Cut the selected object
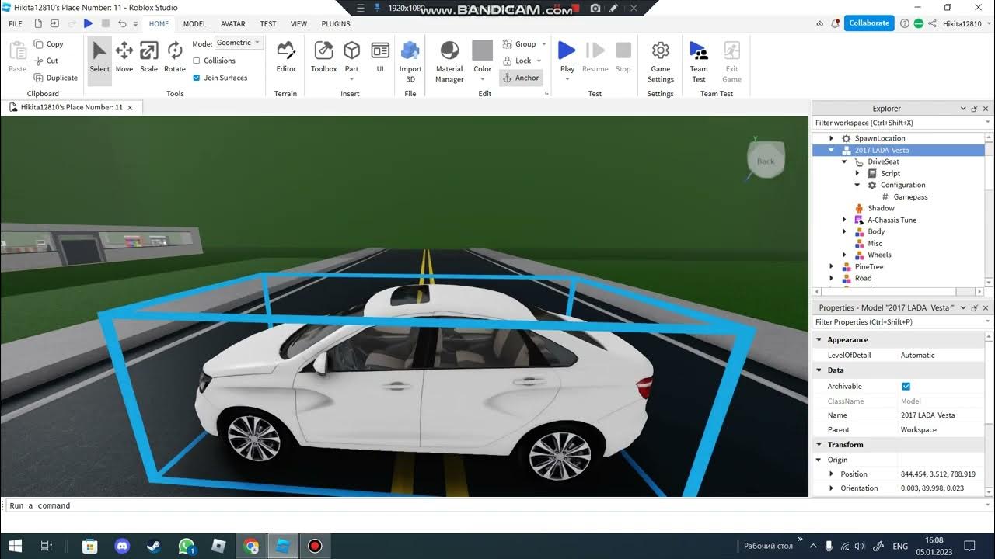 pyautogui.click(x=47, y=61)
